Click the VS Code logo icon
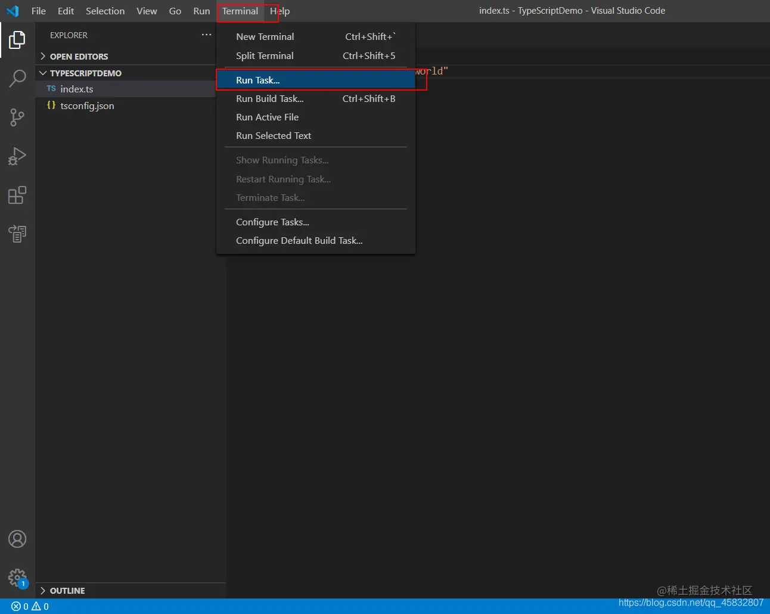This screenshot has height=614, width=770. point(13,11)
